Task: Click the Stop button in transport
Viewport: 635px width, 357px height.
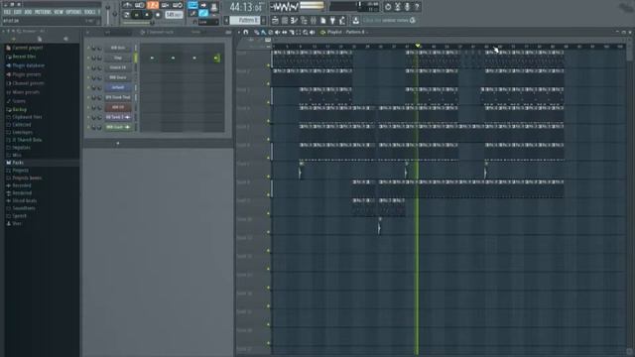Action: (147, 15)
